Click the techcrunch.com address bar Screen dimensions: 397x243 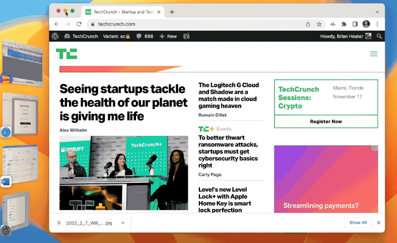tap(194, 24)
